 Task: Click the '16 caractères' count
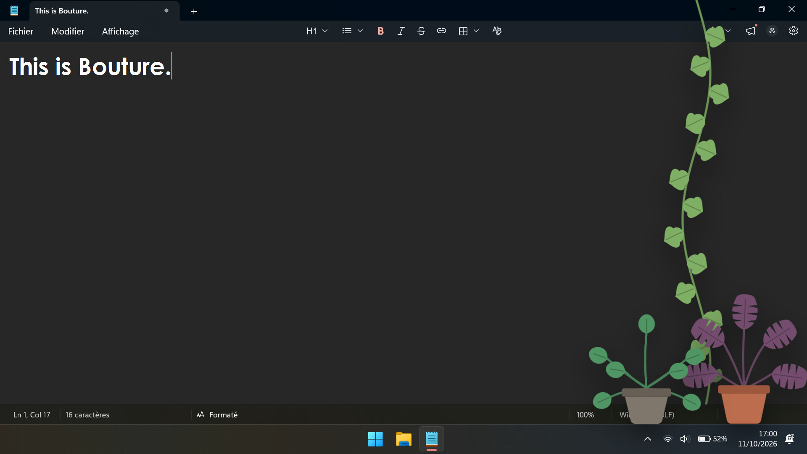coord(87,415)
